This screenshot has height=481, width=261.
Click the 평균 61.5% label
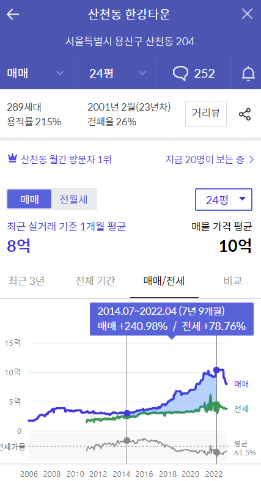pyautogui.click(x=244, y=448)
